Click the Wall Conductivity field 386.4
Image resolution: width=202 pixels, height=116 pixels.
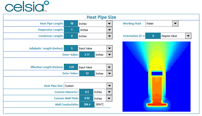87,104
